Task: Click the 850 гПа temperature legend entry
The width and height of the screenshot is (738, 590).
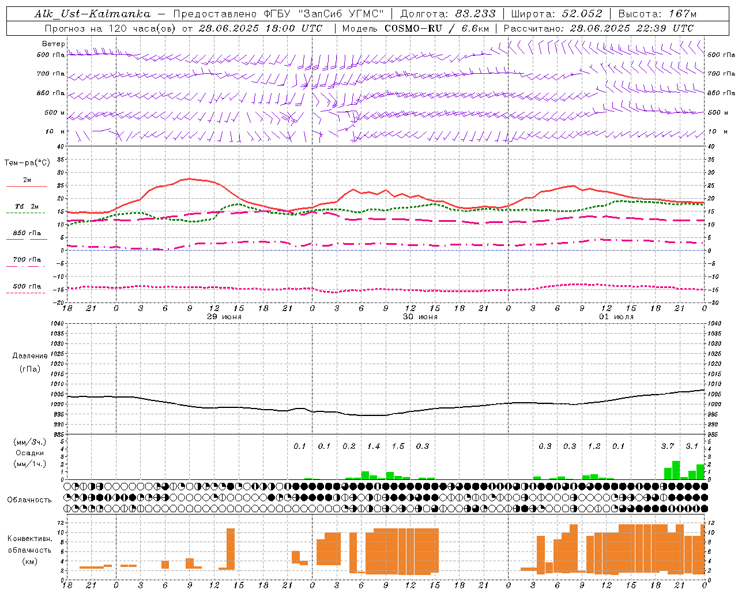Action: coord(27,233)
